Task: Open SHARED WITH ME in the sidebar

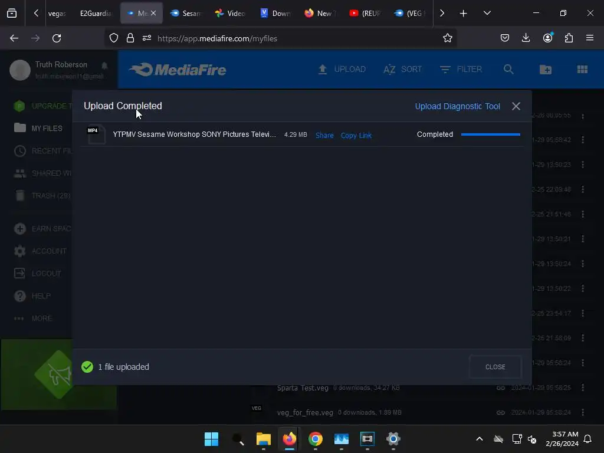Action: pos(42,173)
